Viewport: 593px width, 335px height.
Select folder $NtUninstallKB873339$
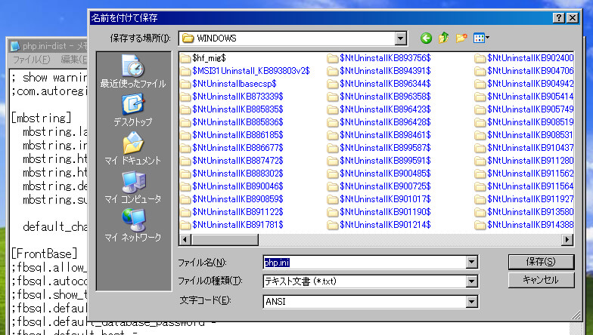click(231, 97)
